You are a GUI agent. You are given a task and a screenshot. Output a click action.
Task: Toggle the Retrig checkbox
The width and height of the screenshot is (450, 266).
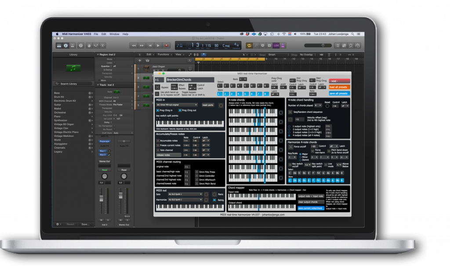(214, 200)
